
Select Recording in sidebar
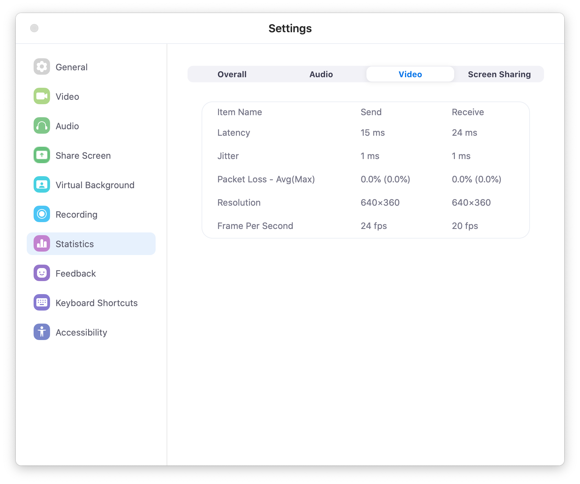[x=76, y=215]
